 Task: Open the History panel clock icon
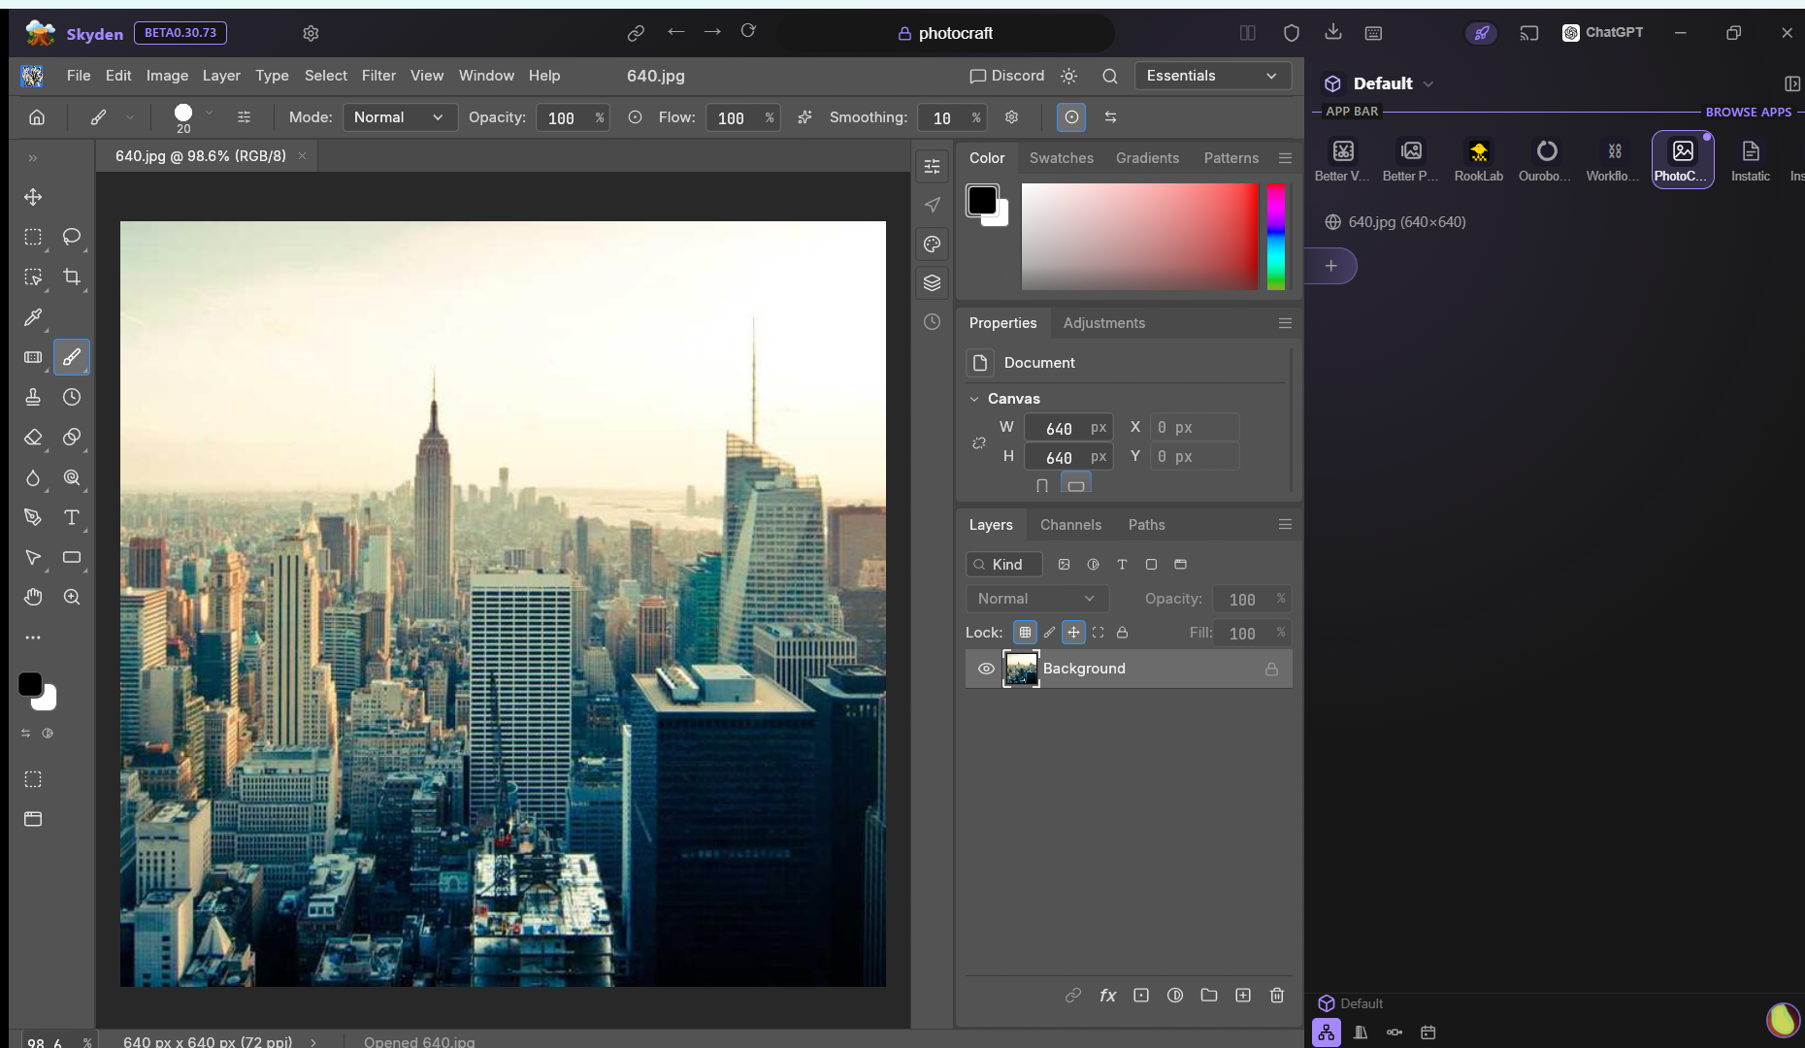click(x=932, y=322)
